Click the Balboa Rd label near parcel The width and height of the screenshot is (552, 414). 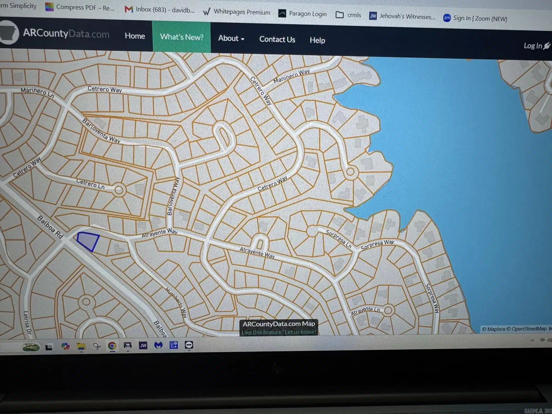[x=50, y=227]
